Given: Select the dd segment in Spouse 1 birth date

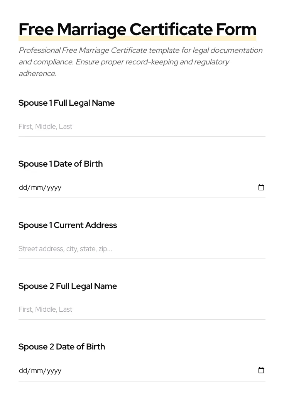Looking at the screenshot, I should (22, 187).
